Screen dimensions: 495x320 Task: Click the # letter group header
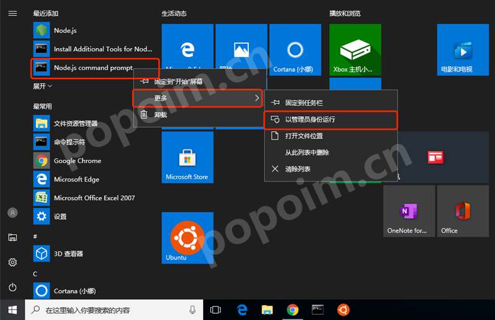click(35, 236)
